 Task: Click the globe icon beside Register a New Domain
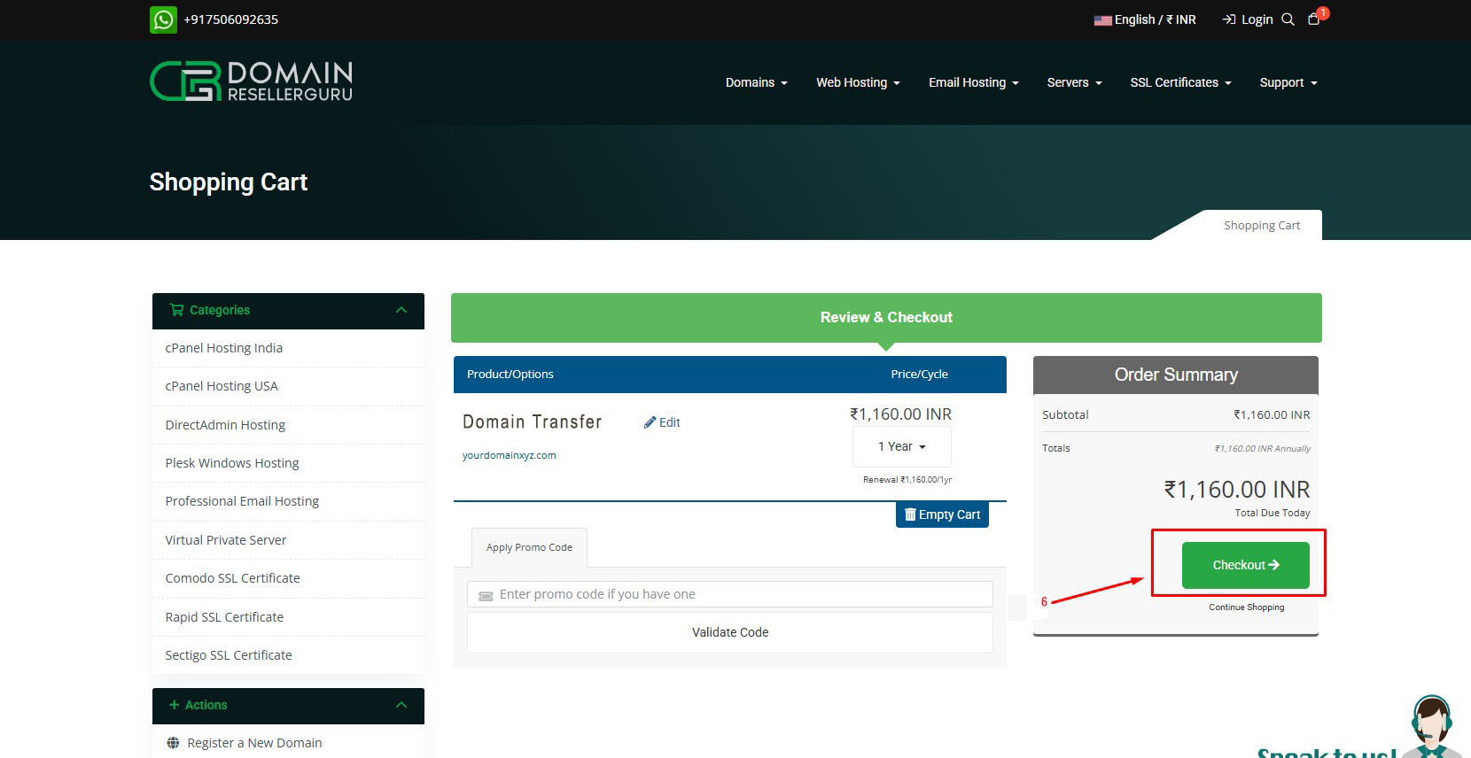[173, 743]
